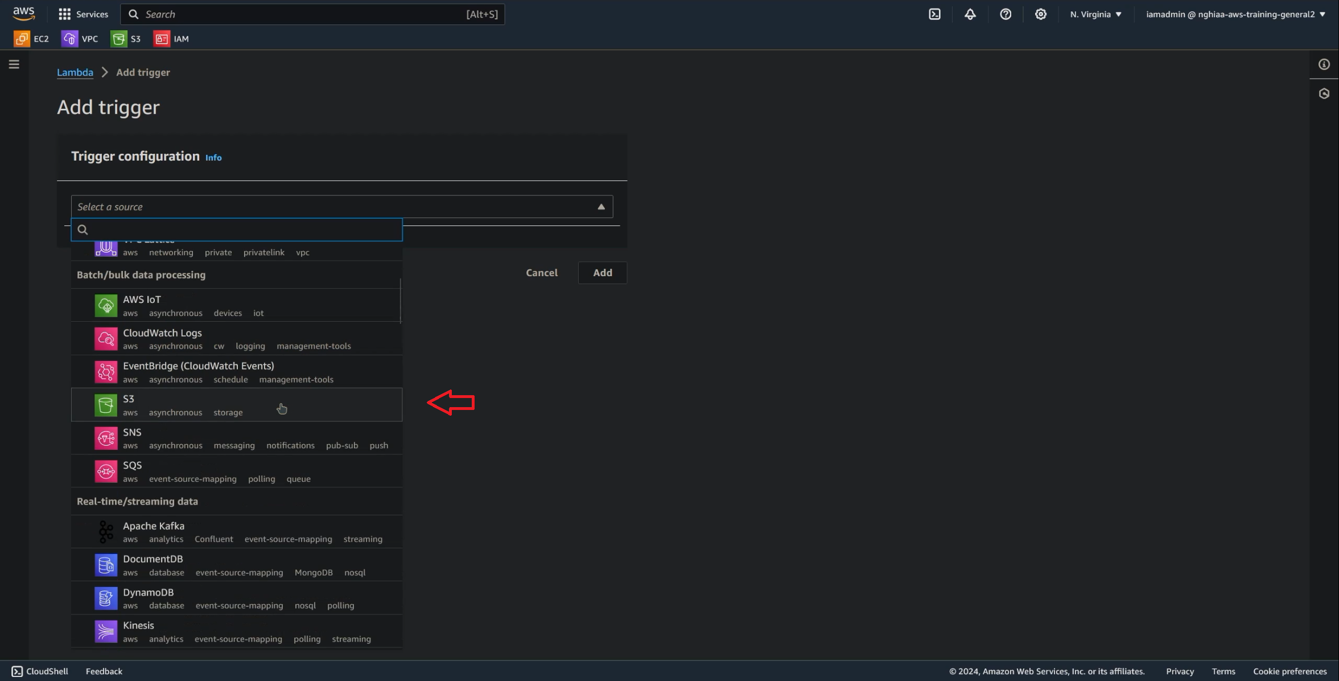The width and height of the screenshot is (1339, 681).
Task: Select the Kinesis source icon
Action: 106,631
